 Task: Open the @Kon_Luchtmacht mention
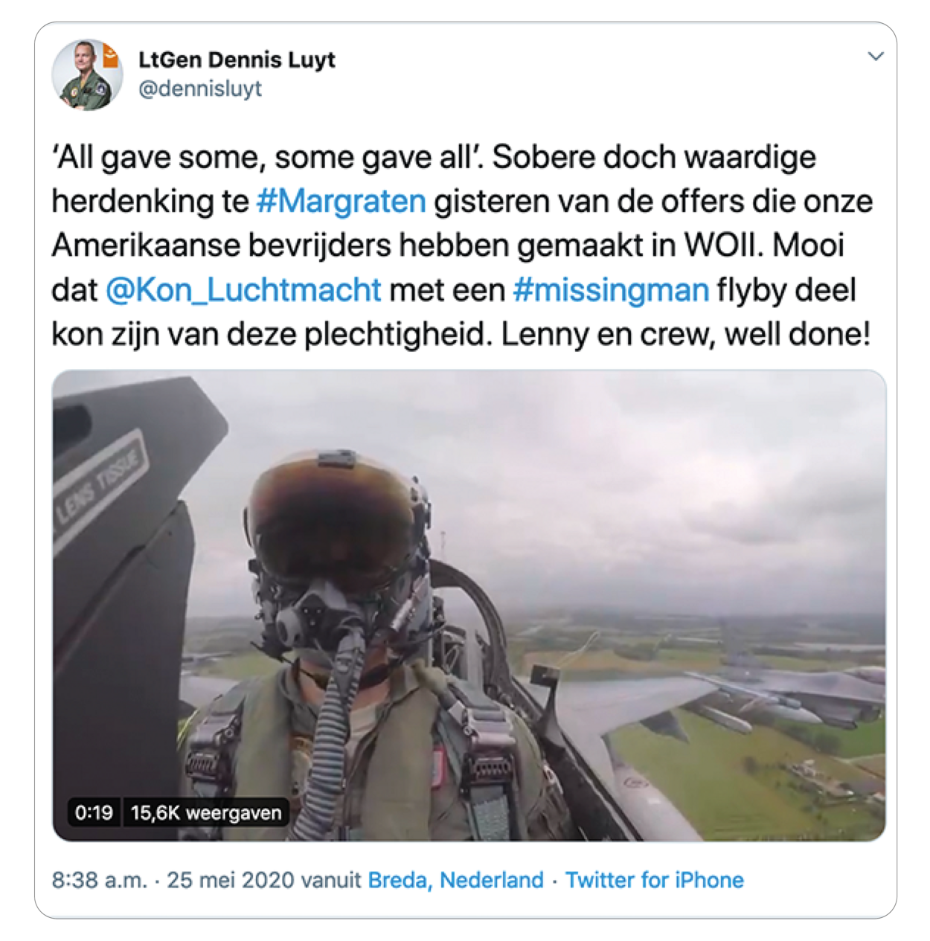[x=243, y=289]
